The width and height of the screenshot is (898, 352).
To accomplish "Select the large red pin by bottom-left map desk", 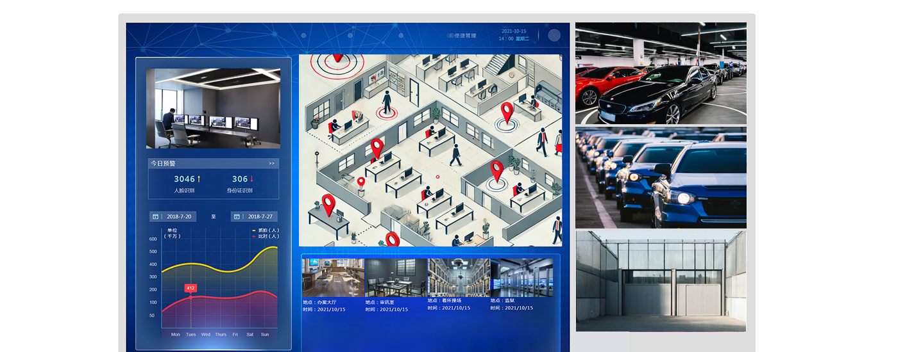I will pyautogui.click(x=328, y=205).
